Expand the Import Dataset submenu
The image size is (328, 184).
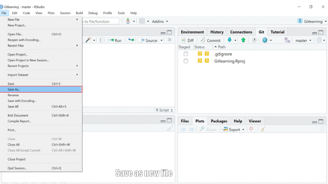click(41, 75)
